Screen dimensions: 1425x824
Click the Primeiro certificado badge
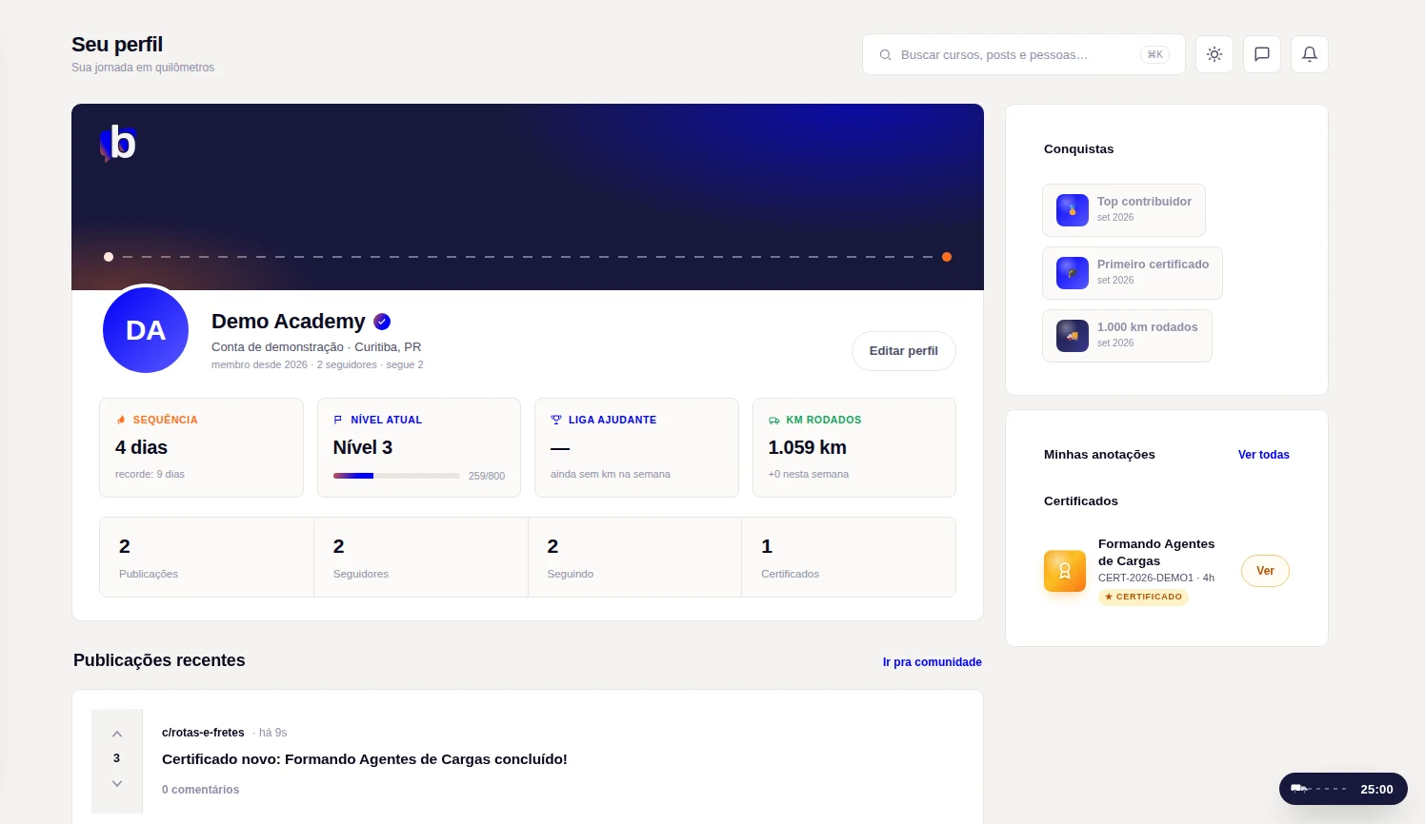pos(1133,273)
